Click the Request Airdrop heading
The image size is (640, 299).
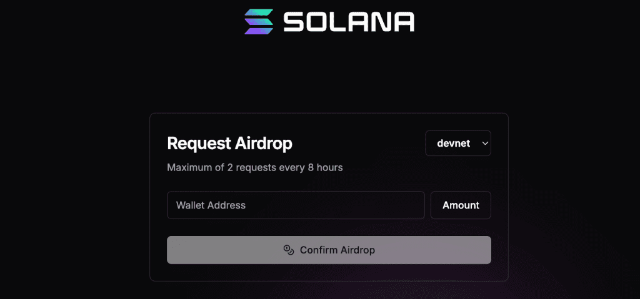[229, 143]
